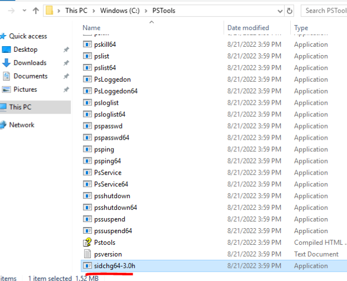Click the Refresh button in address bar
The height and width of the screenshot is (281, 347).
coord(289,11)
